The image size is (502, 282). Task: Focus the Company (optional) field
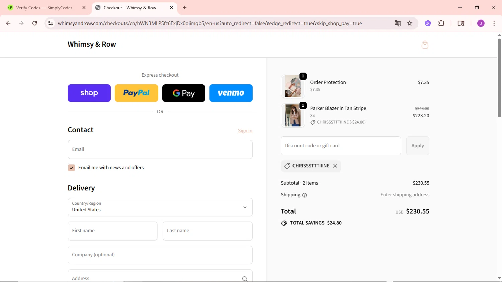[x=160, y=255]
